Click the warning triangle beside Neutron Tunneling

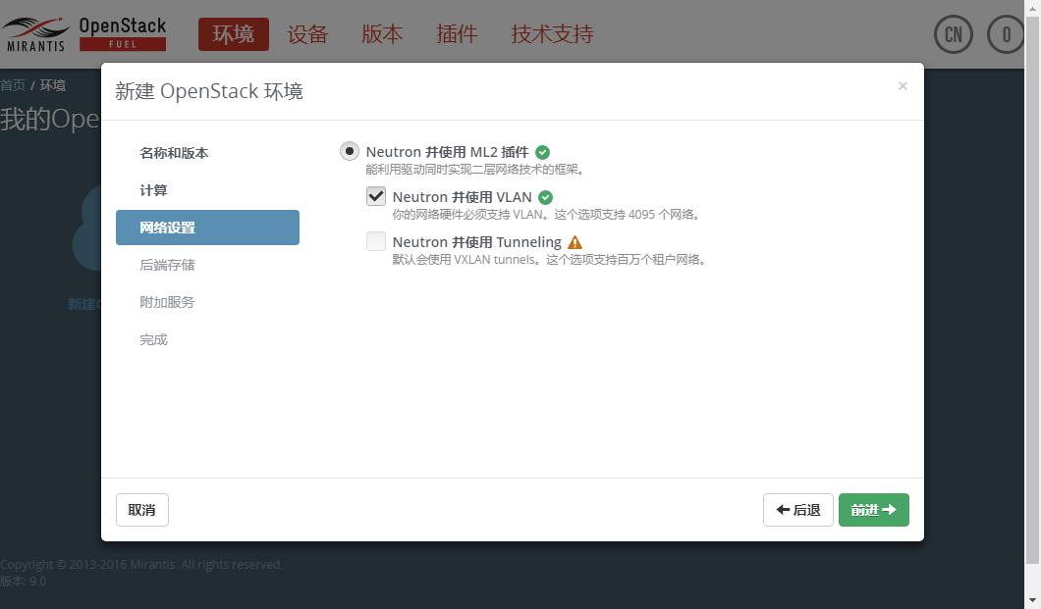pos(575,241)
